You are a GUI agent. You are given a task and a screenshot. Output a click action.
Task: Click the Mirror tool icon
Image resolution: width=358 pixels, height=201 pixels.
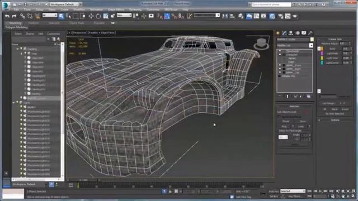pyautogui.click(x=225, y=16)
